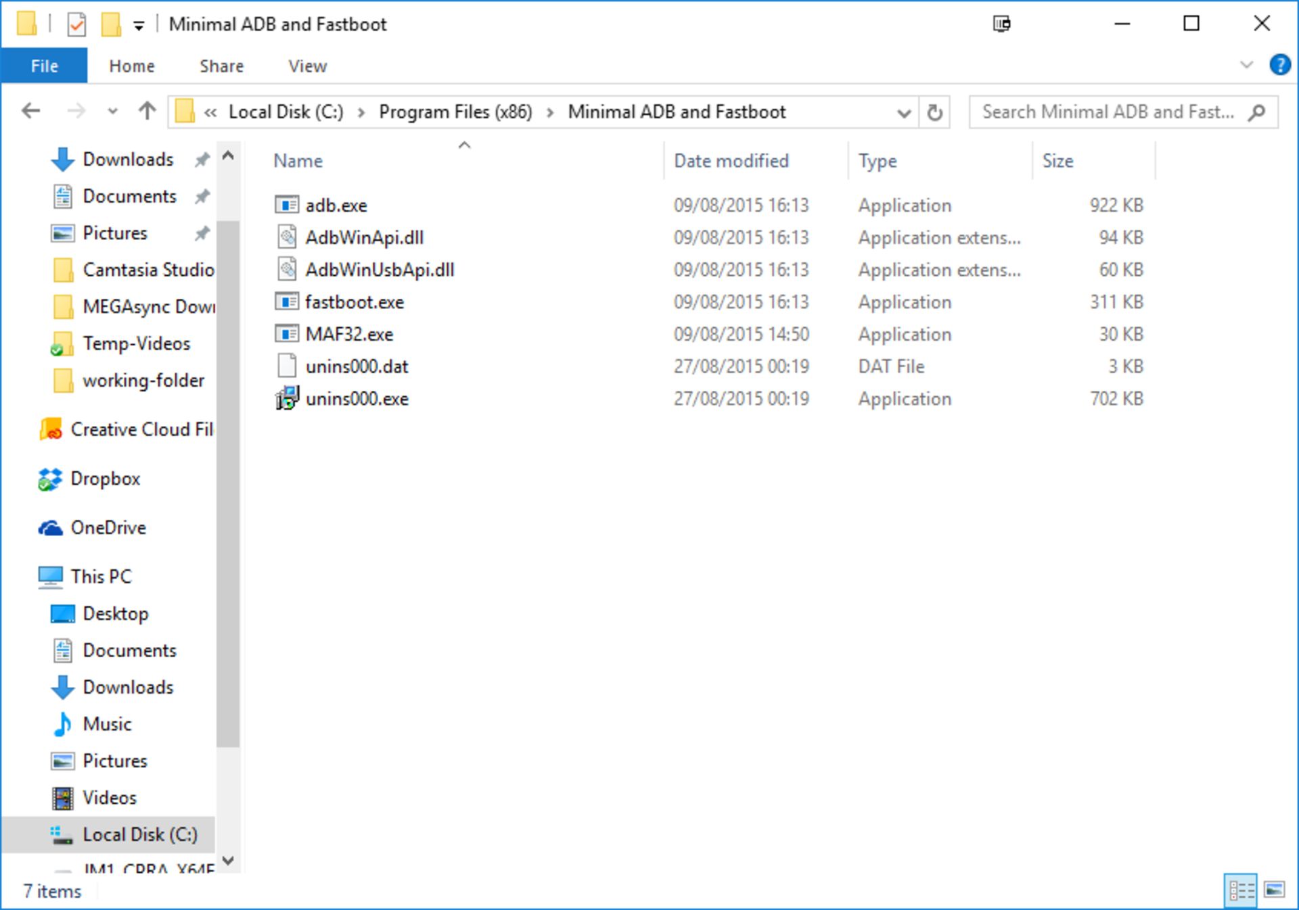The image size is (1299, 910).
Task: Select the fastboot.exe application icon
Action: pos(286,302)
